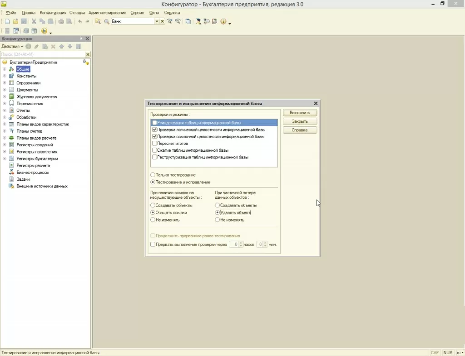Image resolution: width=465 pixels, height=356 pixels.
Task: Click the clear X button beside Банк search
Action: pos(163,21)
